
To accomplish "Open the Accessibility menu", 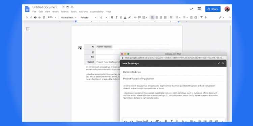I will tap(97, 12).
